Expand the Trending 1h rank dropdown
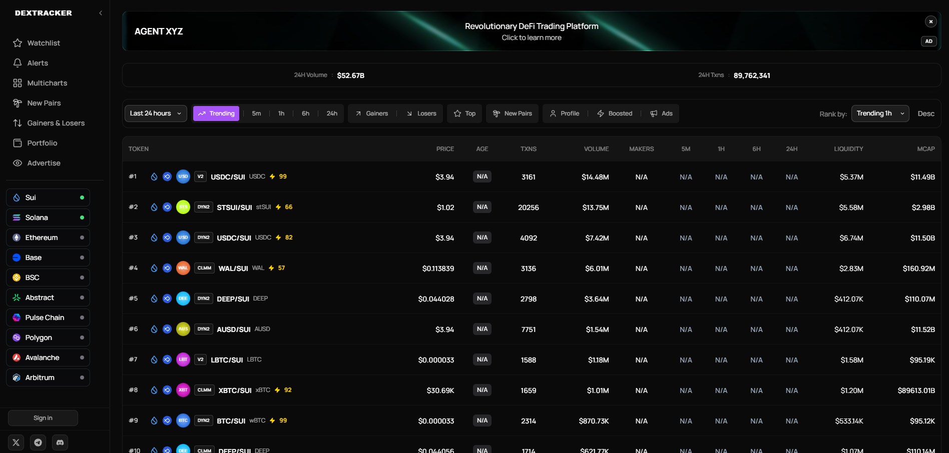This screenshot has width=949, height=453. click(x=879, y=113)
